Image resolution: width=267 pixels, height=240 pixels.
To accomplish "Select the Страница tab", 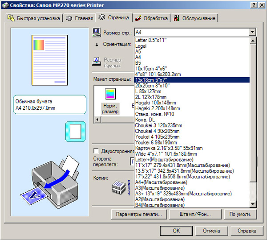I will coord(114,17).
